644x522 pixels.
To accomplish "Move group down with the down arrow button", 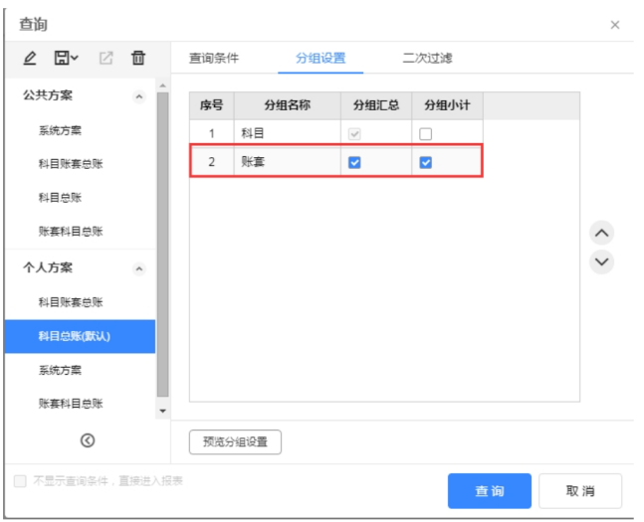I will (601, 261).
